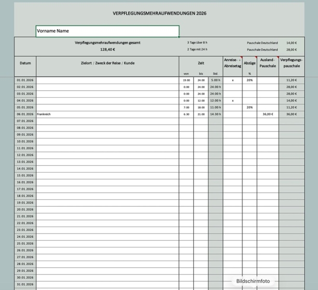
Task: Click the Bildschirmfoto label
Action: coord(253,281)
